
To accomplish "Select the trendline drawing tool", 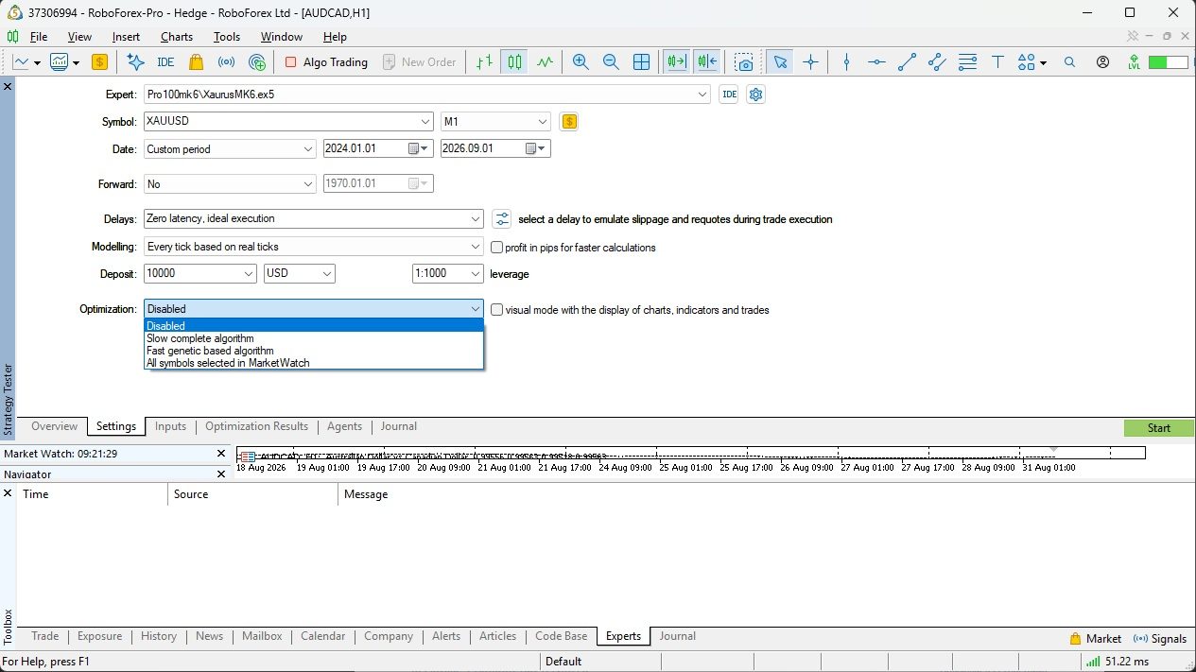I will (x=907, y=62).
